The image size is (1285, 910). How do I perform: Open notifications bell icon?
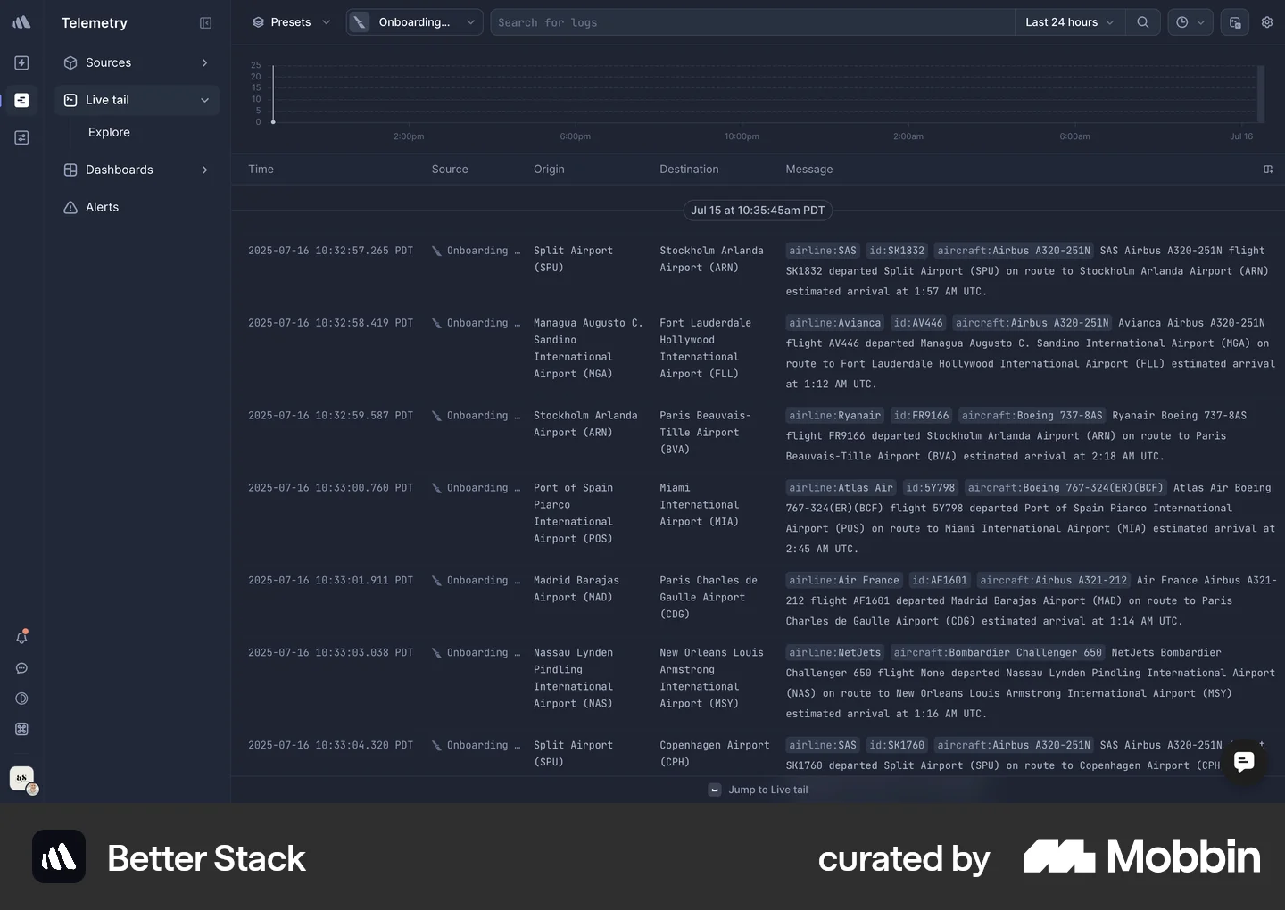pos(22,637)
